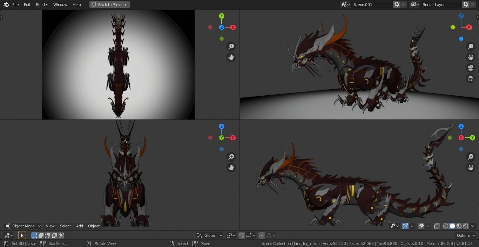Create a new scene copy next to Scene.001
Viewport: 479px width, 247px height.
point(396,5)
